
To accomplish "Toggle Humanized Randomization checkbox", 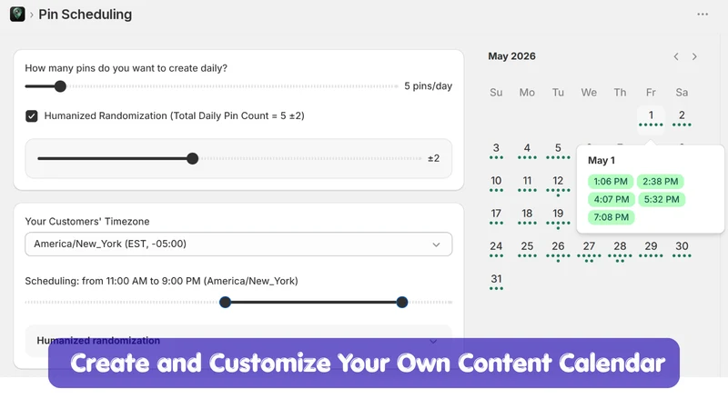I will (x=32, y=116).
